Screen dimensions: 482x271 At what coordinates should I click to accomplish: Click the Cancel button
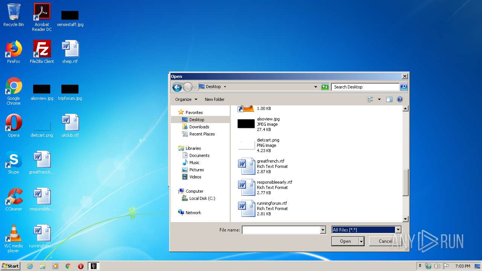pyautogui.click(x=385, y=241)
